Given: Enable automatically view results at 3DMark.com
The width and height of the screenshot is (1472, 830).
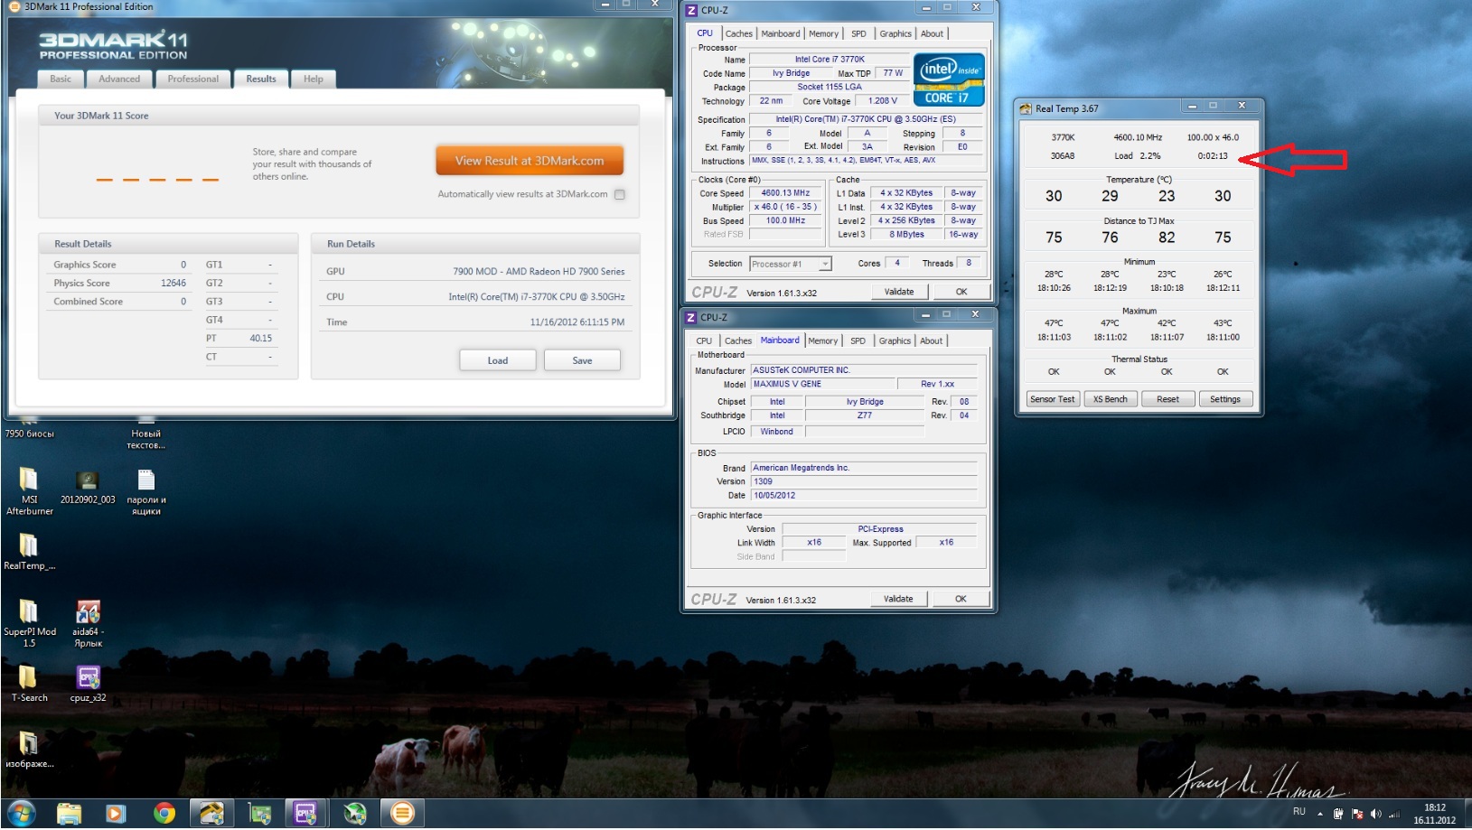Looking at the screenshot, I should coord(620,194).
